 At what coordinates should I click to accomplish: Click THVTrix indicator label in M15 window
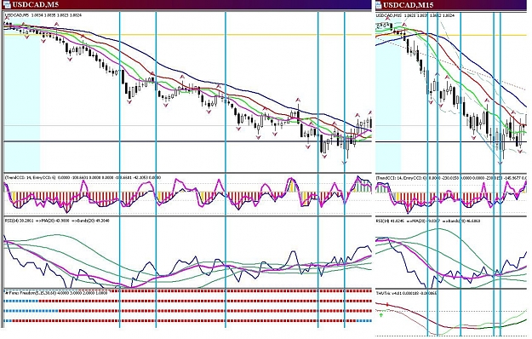pos(407,293)
